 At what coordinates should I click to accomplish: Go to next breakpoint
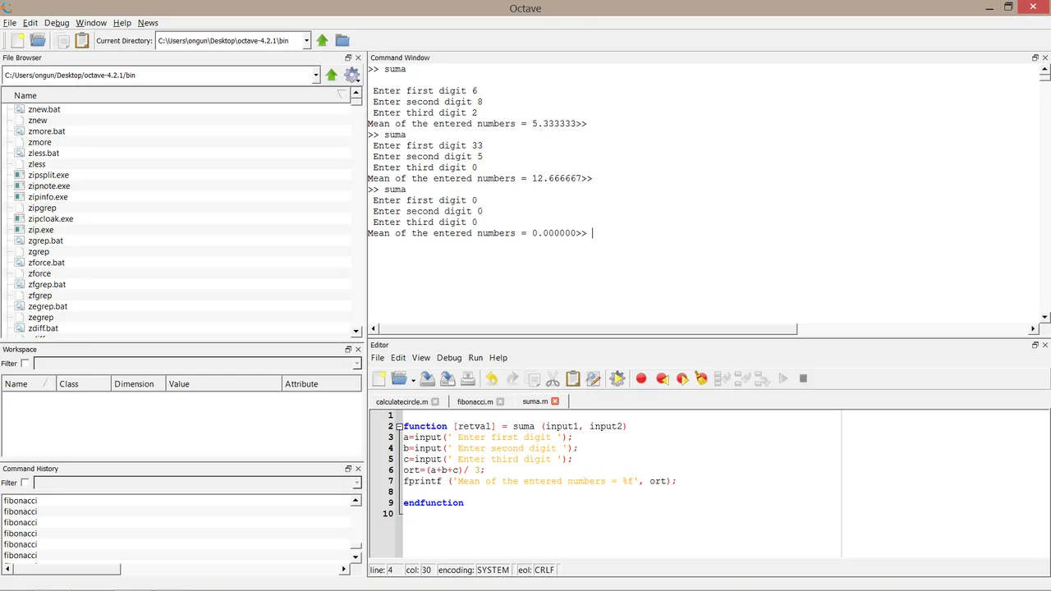point(682,378)
